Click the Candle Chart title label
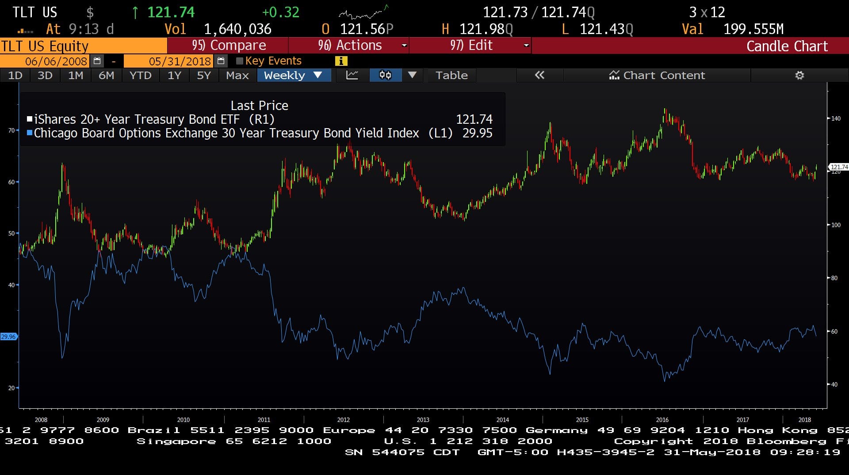Image resolution: width=849 pixels, height=475 pixels. 787,46
